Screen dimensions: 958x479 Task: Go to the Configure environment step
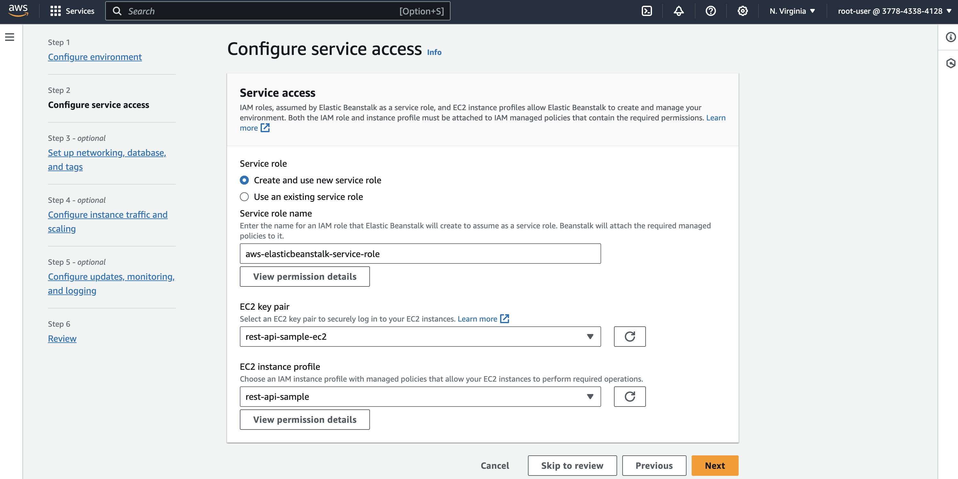(x=95, y=57)
